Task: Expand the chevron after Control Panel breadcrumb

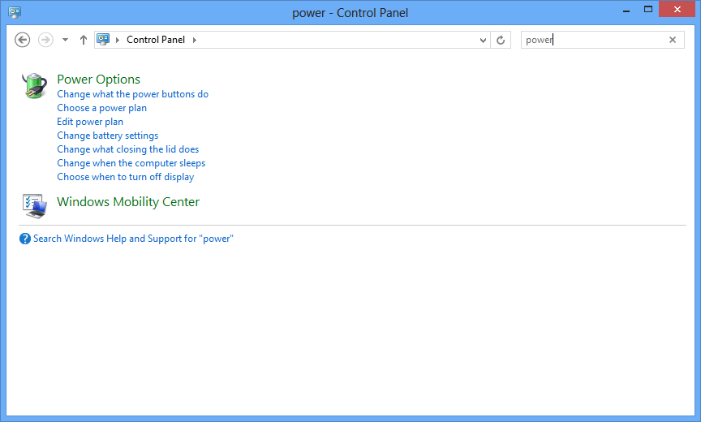Action: point(195,40)
